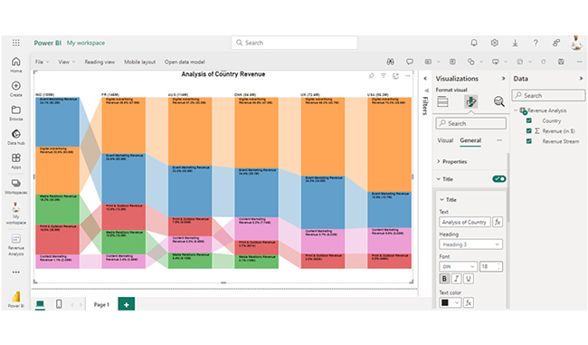The height and width of the screenshot is (345, 588).
Task: Click the binoculars explore icon in toolbar
Action: (x=391, y=62)
